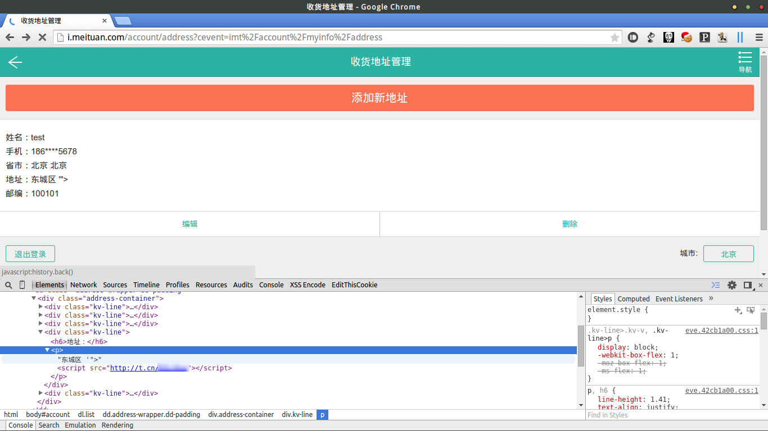Click the Elements panel vertical scrollbar thumb
This screenshot has width=768, height=431.
tap(581, 345)
